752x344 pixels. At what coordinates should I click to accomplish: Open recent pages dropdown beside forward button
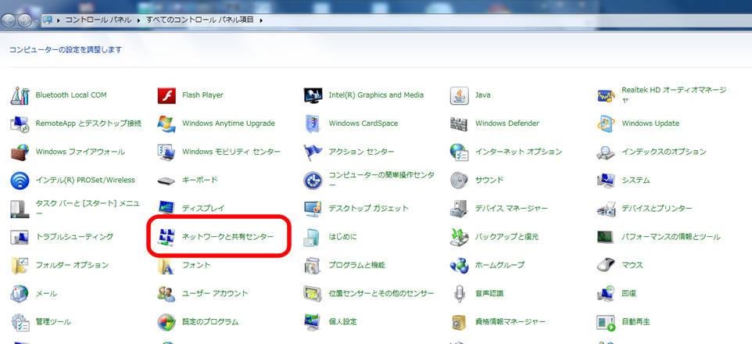(36, 20)
